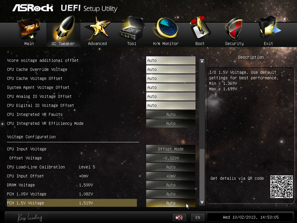Open the Tool toolbox icon
This screenshot has height=223, width=297.
[132, 28]
